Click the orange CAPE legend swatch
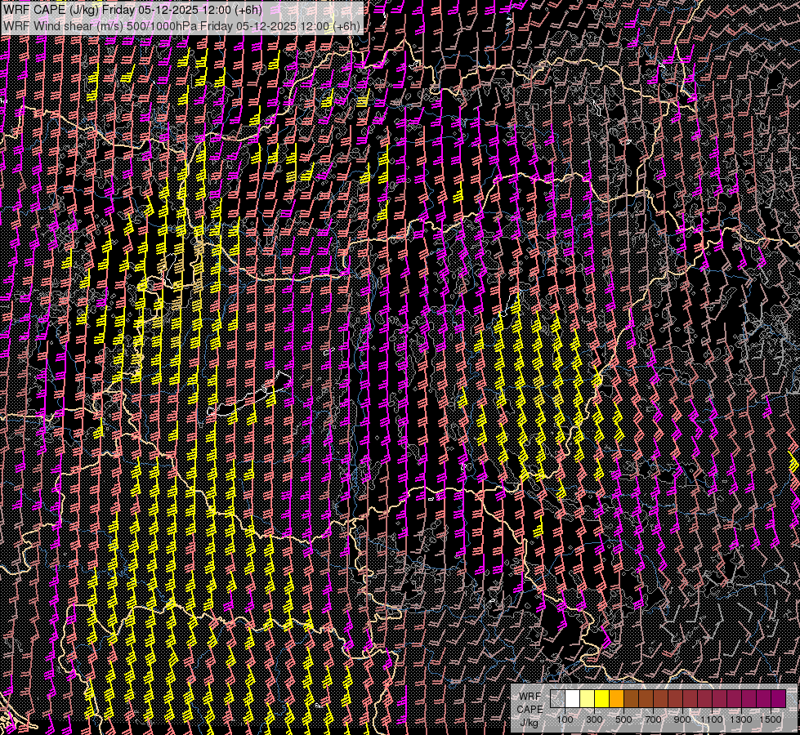Image resolution: width=800 pixels, height=735 pixels. [617, 698]
